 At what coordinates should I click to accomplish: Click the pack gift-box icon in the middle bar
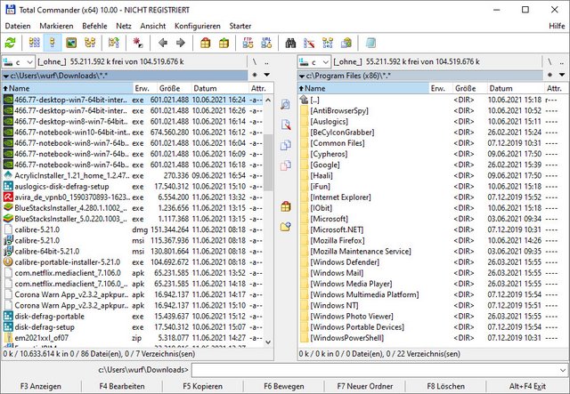click(286, 206)
